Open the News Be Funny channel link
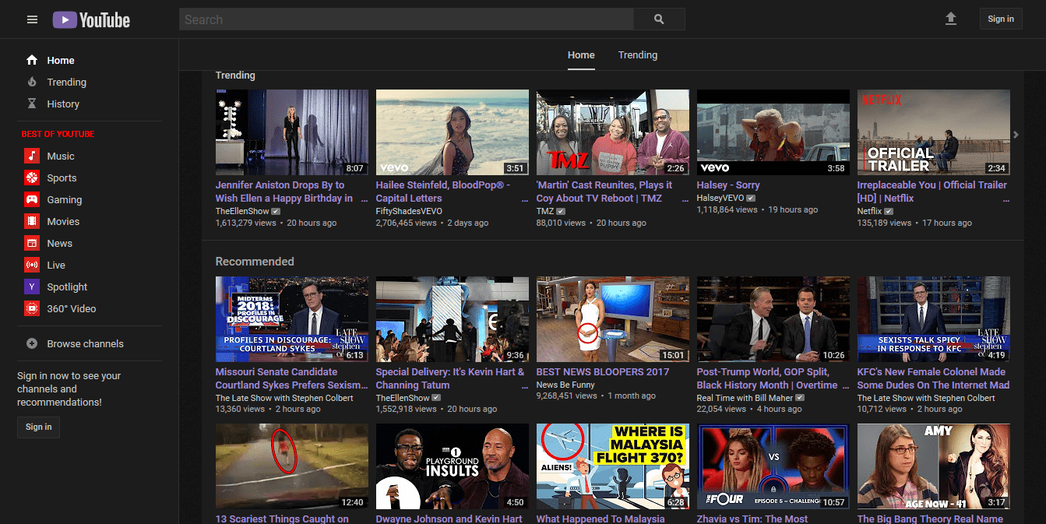Screen dimensions: 1046x524 pyautogui.click(x=565, y=385)
